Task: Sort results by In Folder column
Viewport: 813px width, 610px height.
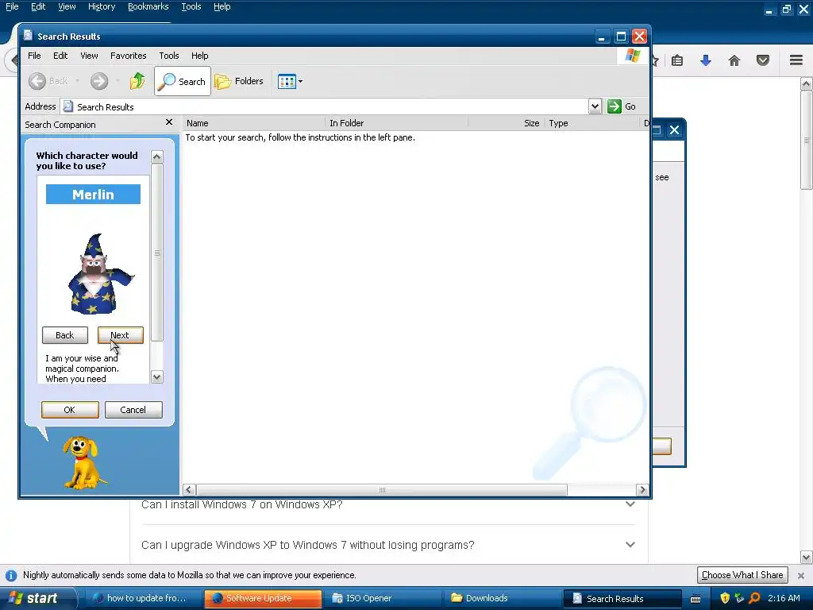Action: point(397,123)
